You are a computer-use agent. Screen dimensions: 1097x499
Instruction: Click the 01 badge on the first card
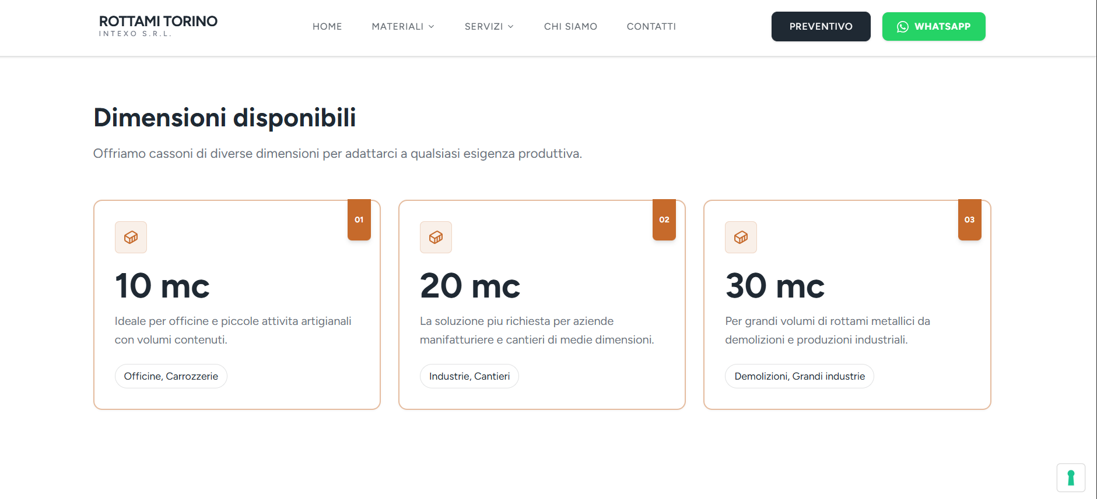tap(359, 220)
